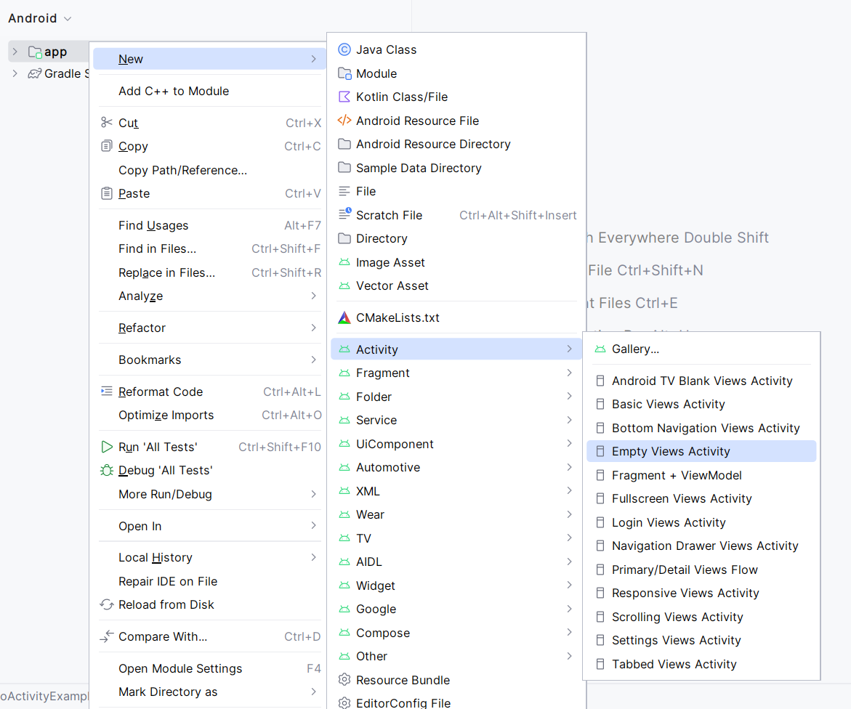Click the Java Class icon
This screenshot has height=709, width=851.
(x=344, y=50)
